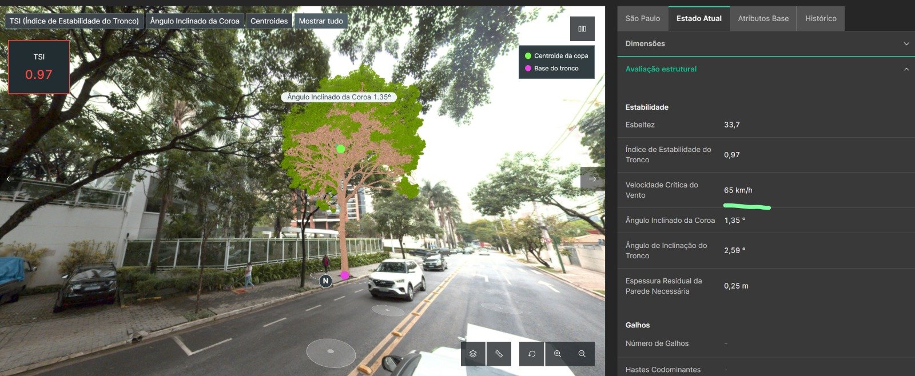Select the ruler measurement tool
This screenshot has width=915, height=376.
coord(499,354)
